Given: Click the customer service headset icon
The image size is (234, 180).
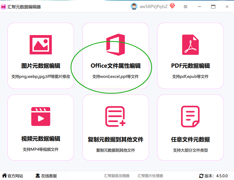Looking at the screenshot, I should click(x=38, y=176).
